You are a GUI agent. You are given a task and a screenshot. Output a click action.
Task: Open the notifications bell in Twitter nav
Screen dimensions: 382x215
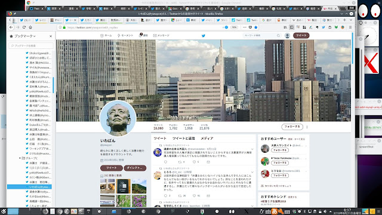[x=140, y=35]
